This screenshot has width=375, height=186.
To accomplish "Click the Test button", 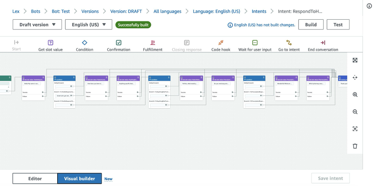I will [338, 24].
